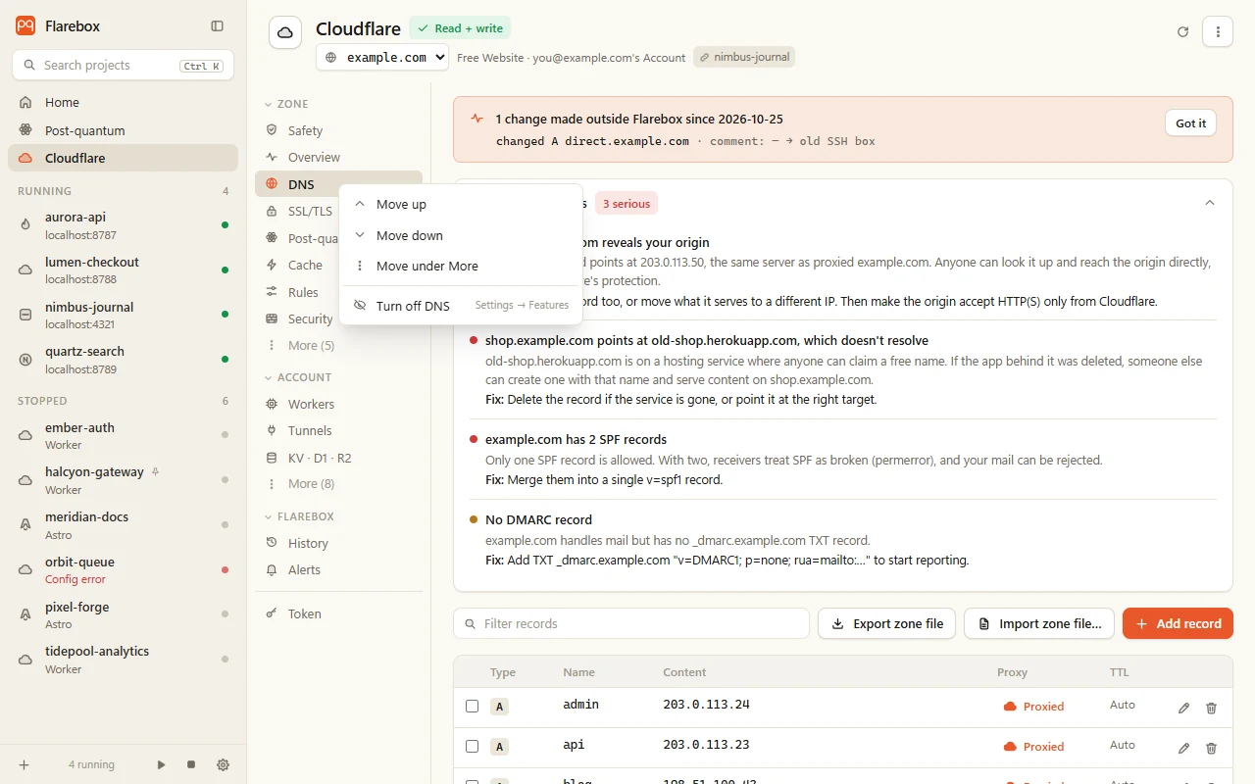Image resolution: width=1255 pixels, height=784 pixels.
Task: Click the stop all icon
Action: click(191, 764)
